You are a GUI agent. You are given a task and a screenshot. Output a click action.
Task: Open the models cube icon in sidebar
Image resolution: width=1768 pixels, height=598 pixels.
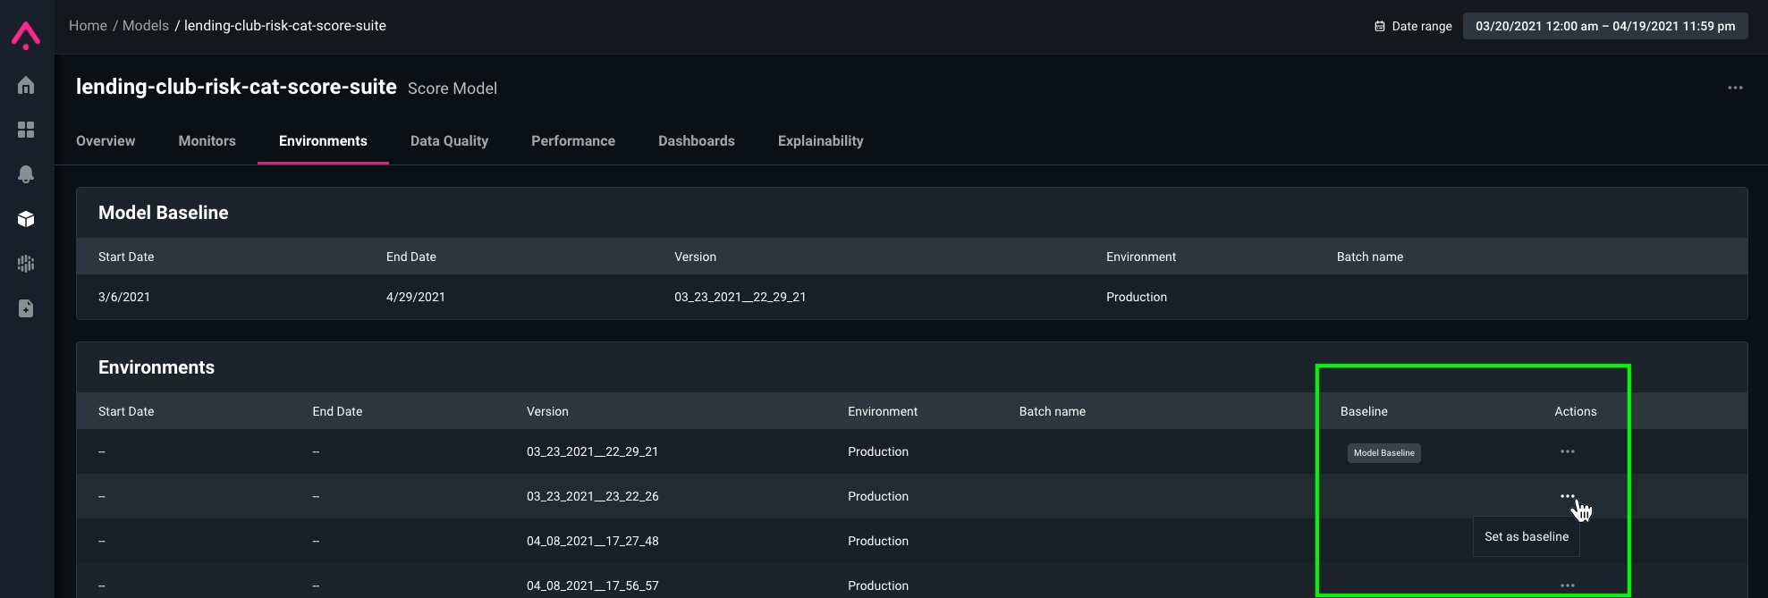click(26, 219)
